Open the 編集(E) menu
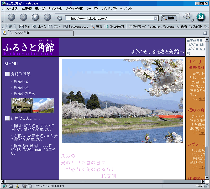Viewport: 210px width, 189px height. click(27, 9)
